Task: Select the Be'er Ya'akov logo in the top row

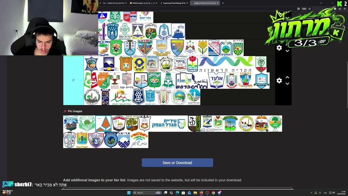Action: (x=145, y=17)
